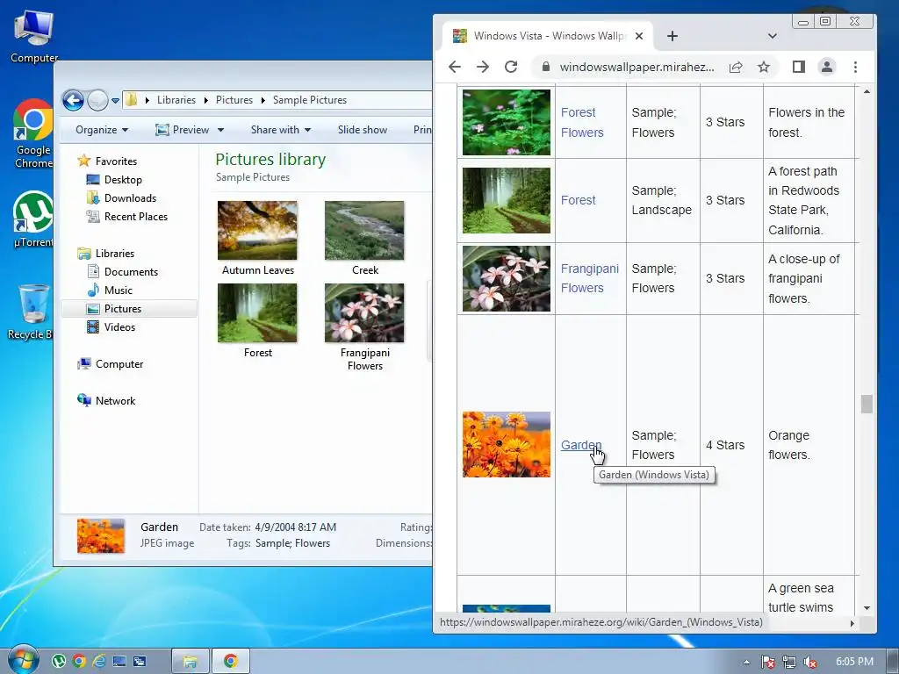Open the Chrome three-dot menu
The width and height of the screenshot is (899, 674).
(855, 67)
